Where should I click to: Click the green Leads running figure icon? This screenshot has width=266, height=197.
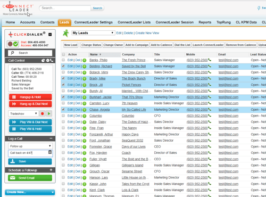click(x=66, y=33)
